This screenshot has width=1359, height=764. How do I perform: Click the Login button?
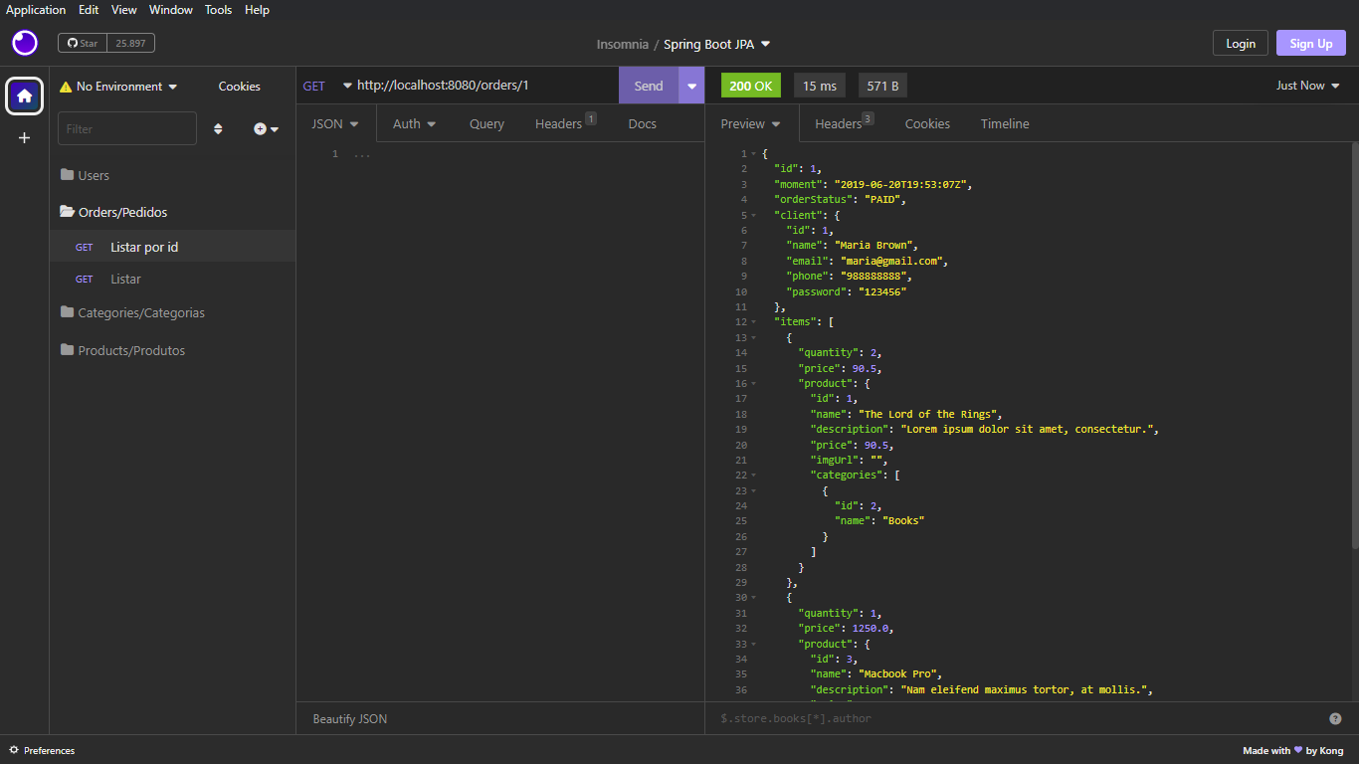pos(1241,43)
